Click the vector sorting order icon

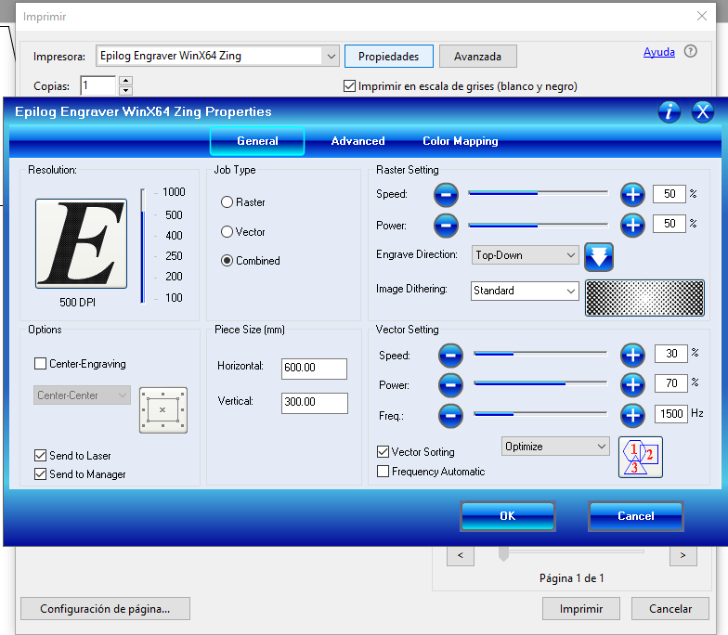[x=641, y=457]
